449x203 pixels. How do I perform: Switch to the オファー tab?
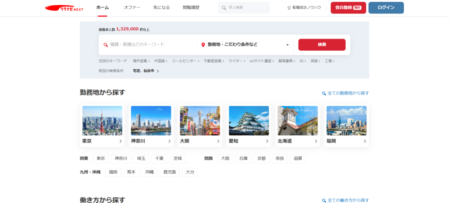click(x=132, y=7)
